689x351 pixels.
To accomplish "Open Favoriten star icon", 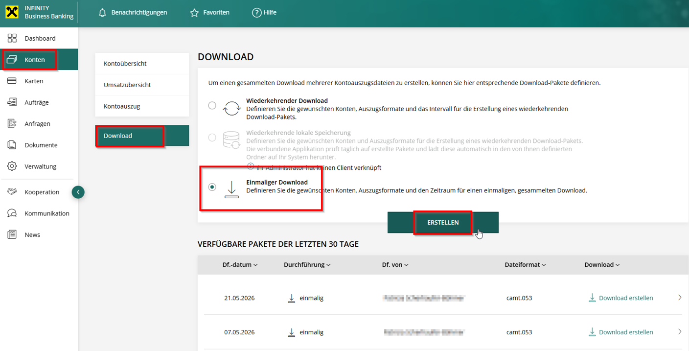I will pos(194,13).
